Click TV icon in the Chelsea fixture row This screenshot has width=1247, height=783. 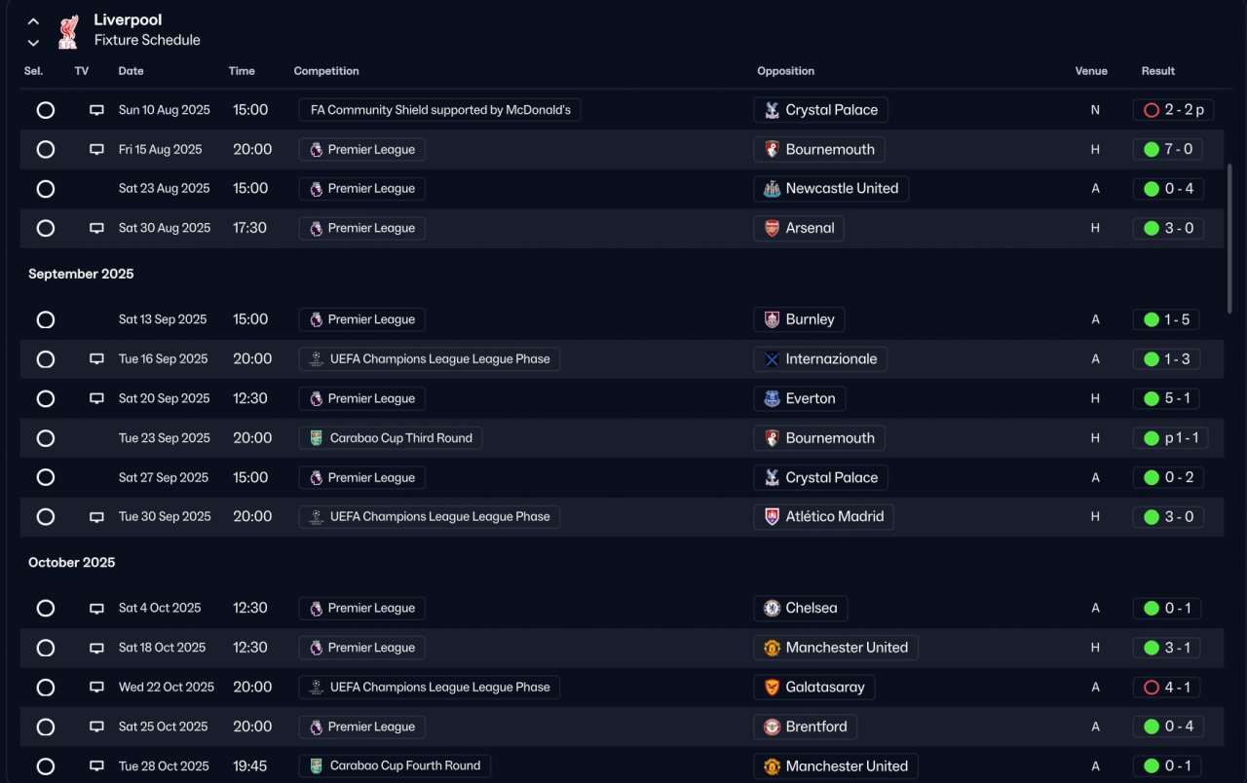[96, 609]
